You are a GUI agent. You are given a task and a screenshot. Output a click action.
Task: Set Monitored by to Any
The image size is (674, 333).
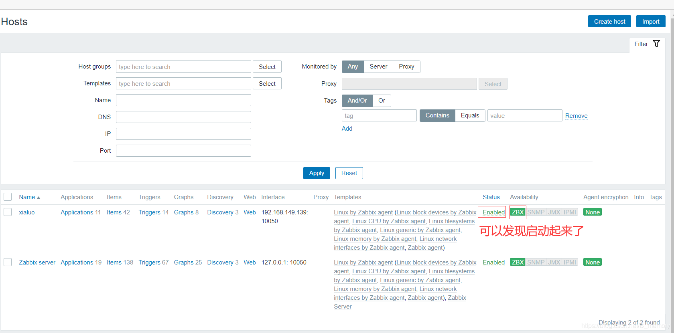pyautogui.click(x=353, y=67)
